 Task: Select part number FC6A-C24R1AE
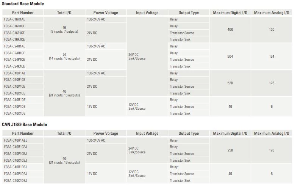(x=14, y=46)
